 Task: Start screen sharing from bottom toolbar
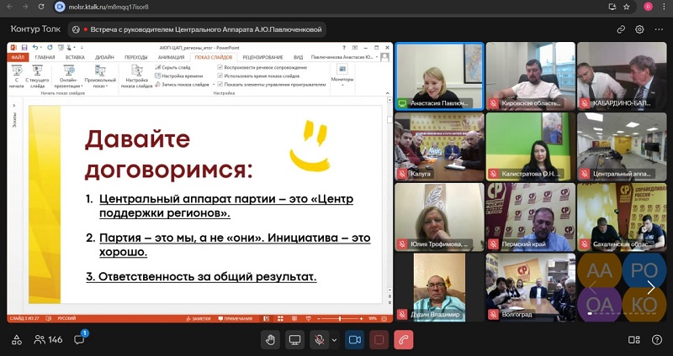click(295, 340)
